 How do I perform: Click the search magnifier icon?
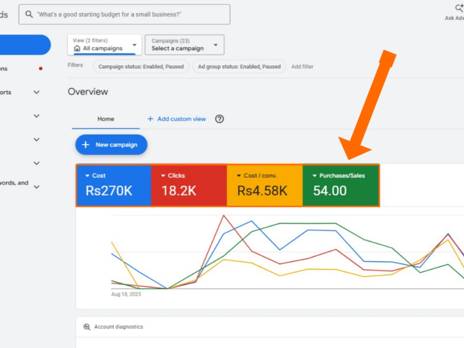(x=29, y=14)
